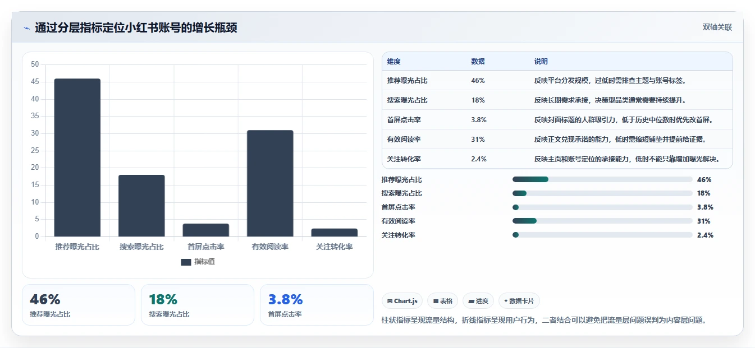Open the 18% 搜索曝光占比 data card
The width and height of the screenshot is (755, 348).
[x=198, y=305]
